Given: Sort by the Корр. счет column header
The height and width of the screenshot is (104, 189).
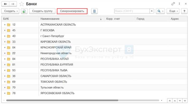Looking at the screenshot, I should (119, 19).
